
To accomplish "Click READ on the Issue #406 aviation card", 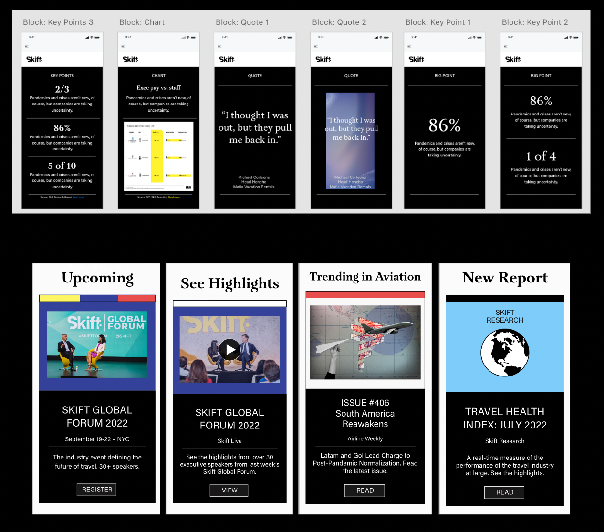I will click(x=364, y=490).
